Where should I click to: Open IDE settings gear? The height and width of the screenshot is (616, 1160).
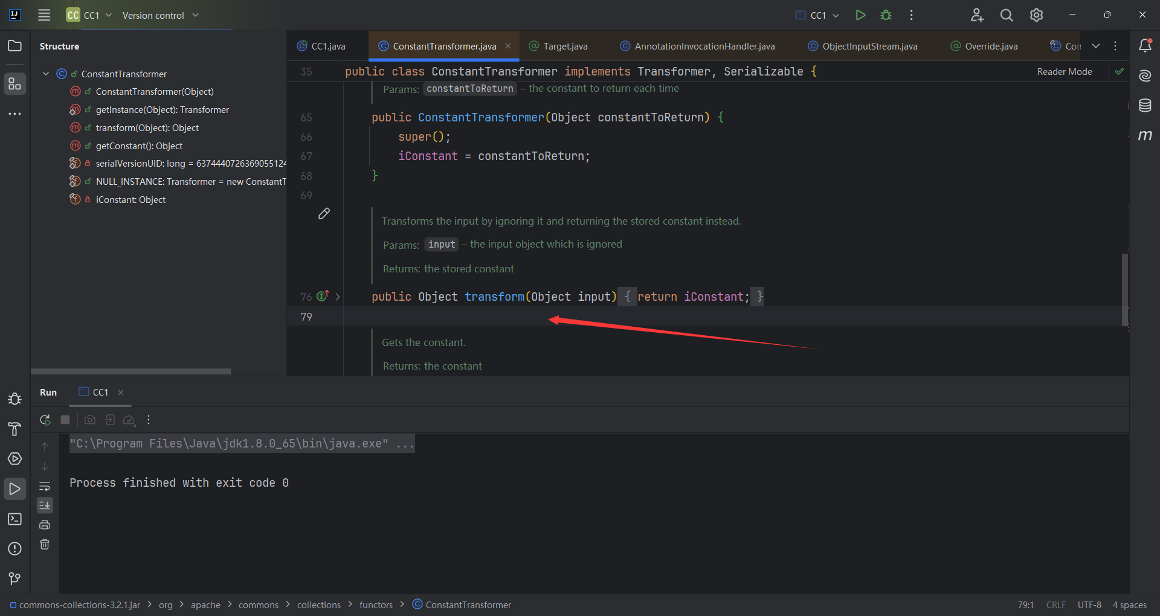point(1036,15)
